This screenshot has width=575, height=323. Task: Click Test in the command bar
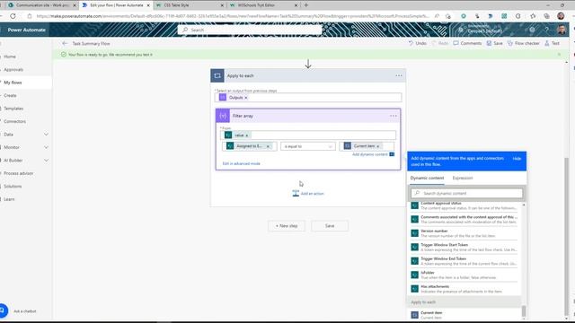pyautogui.click(x=552, y=43)
